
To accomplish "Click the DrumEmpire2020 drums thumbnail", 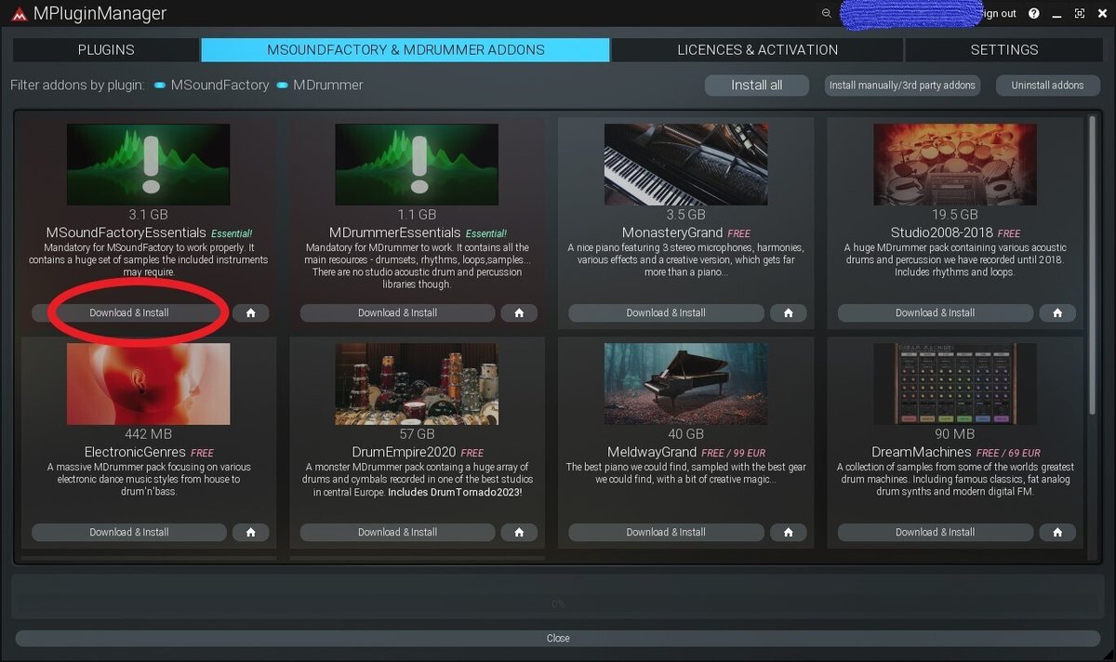I will [417, 384].
